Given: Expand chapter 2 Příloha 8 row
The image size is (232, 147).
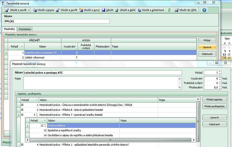Looking at the screenshot, I should [x=22, y=110].
